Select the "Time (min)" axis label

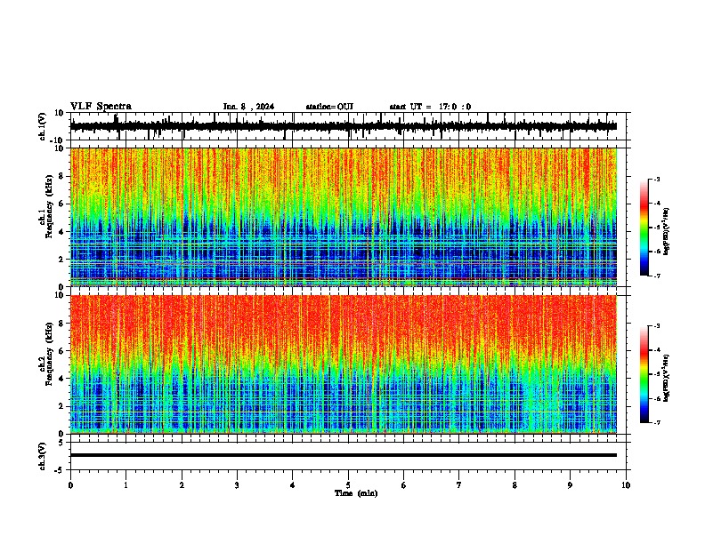coord(356,493)
